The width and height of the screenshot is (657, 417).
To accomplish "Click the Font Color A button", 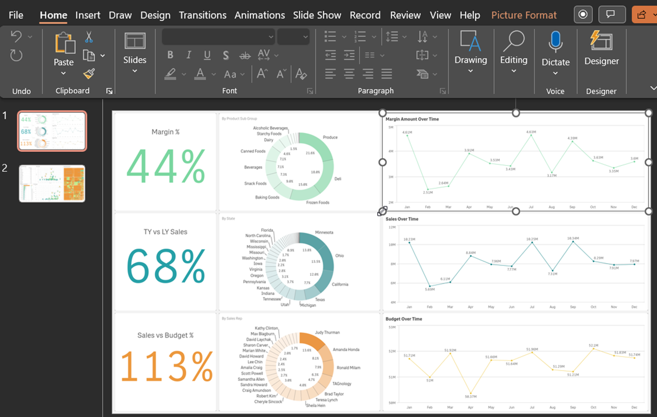I will (x=200, y=74).
